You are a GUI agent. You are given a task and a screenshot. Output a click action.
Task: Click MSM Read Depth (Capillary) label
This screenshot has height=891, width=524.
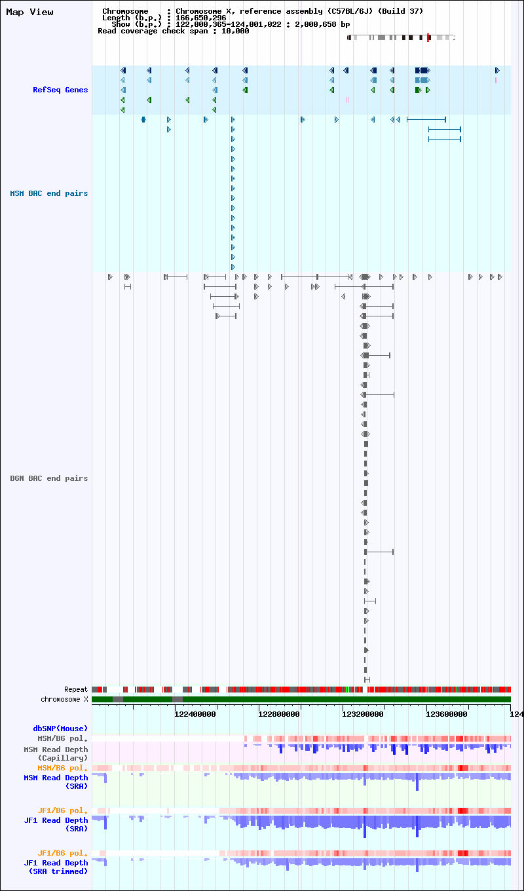tap(56, 753)
